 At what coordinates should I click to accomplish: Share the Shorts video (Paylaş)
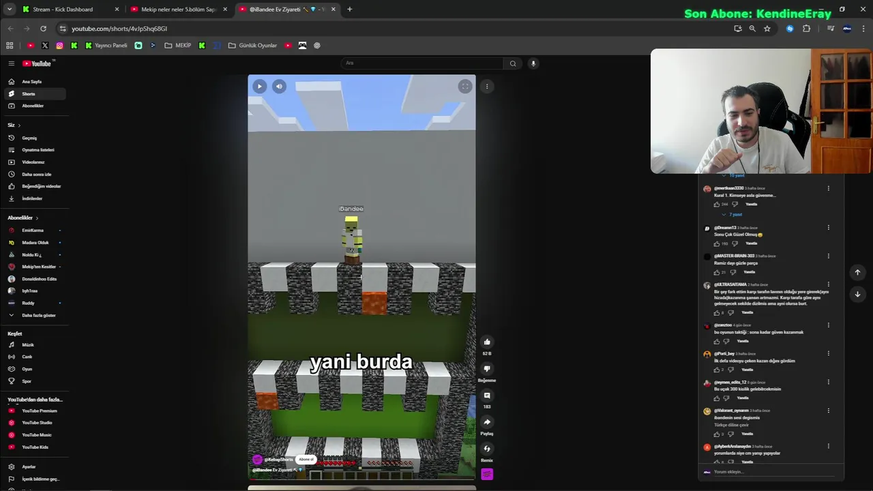tap(487, 422)
